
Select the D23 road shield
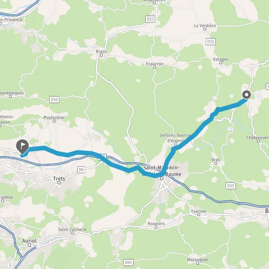pyautogui.click(x=150, y=19)
